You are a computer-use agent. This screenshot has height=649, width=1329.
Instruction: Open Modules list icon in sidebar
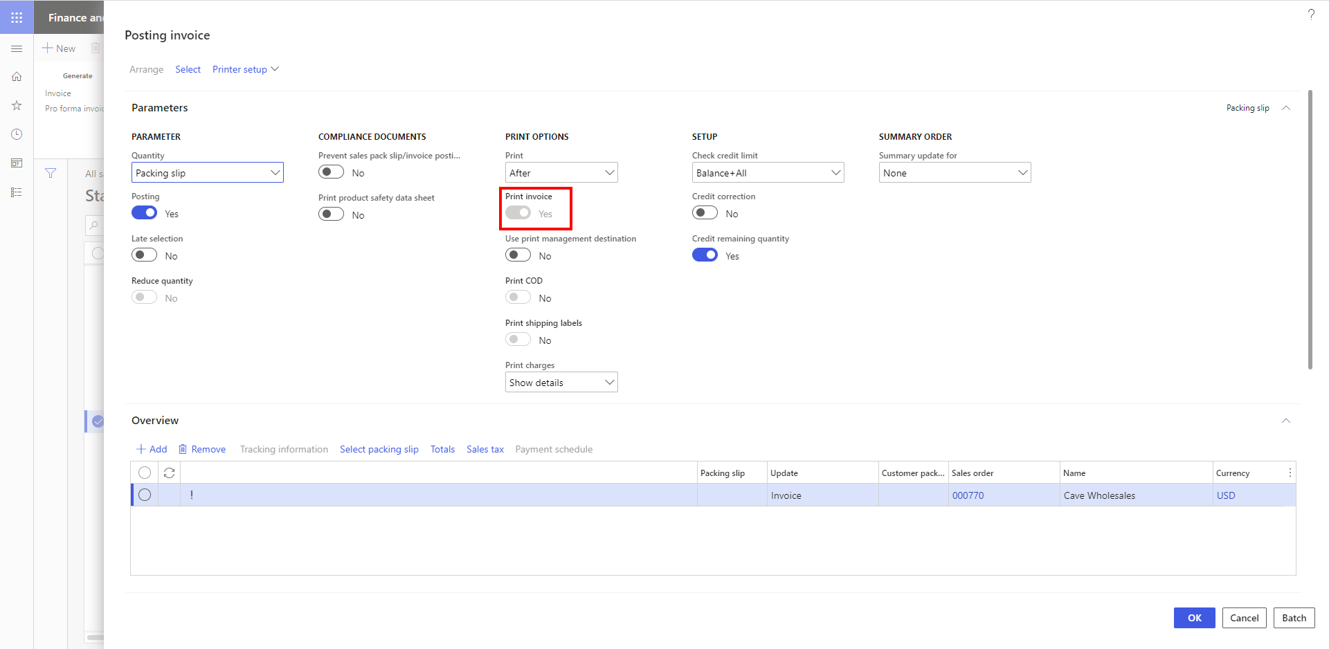coord(17,192)
